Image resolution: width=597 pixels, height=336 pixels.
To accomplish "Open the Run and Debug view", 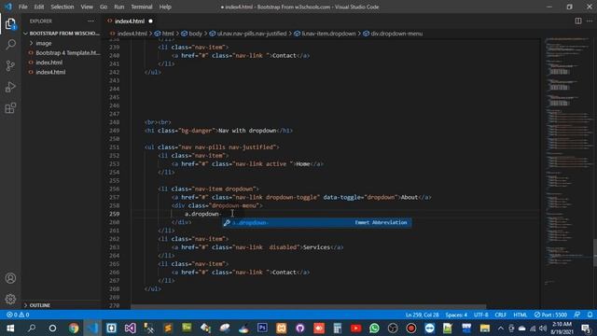I will point(10,87).
